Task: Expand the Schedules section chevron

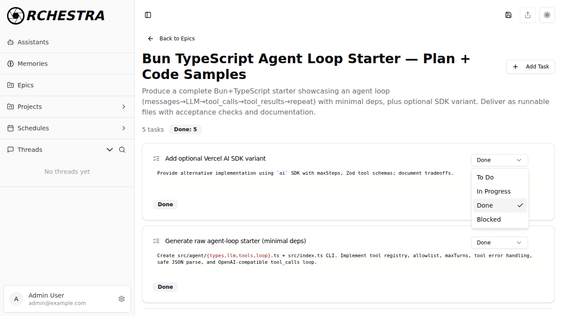Action: click(x=124, y=128)
